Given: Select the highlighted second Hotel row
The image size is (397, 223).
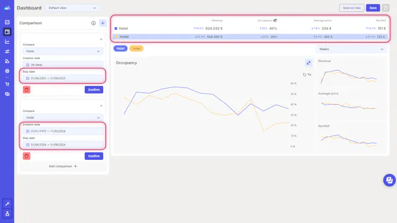Looking at the screenshot, I should click(x=250, y=37).
